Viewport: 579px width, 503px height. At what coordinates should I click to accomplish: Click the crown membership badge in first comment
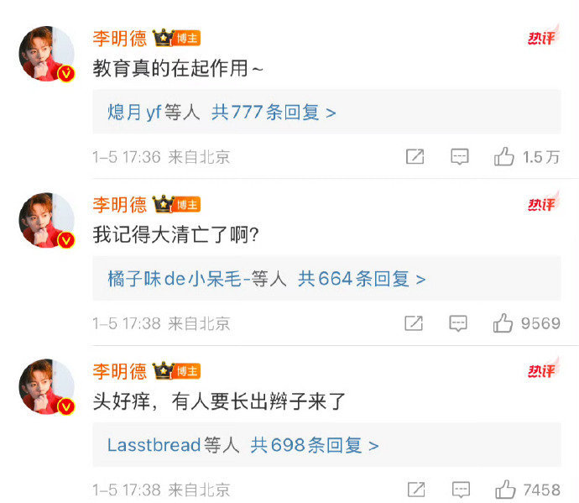[164, 38]
